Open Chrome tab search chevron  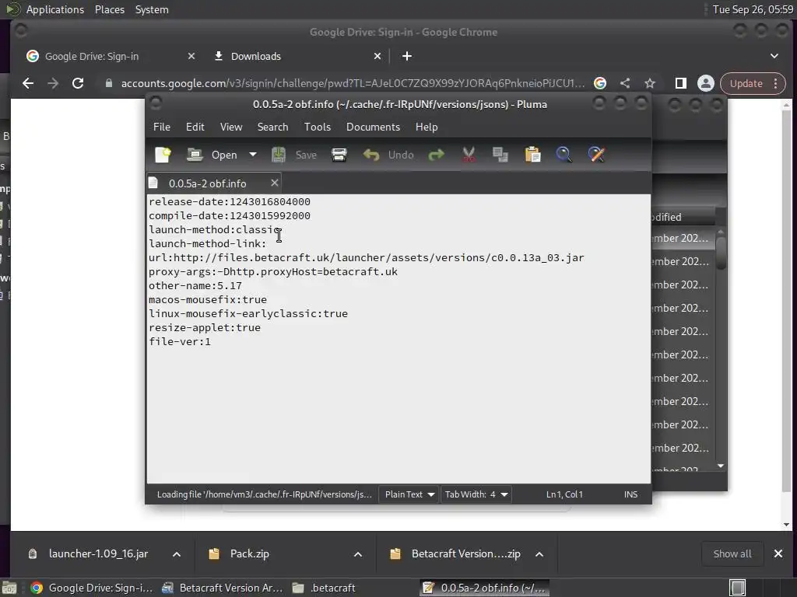point(774,56)
